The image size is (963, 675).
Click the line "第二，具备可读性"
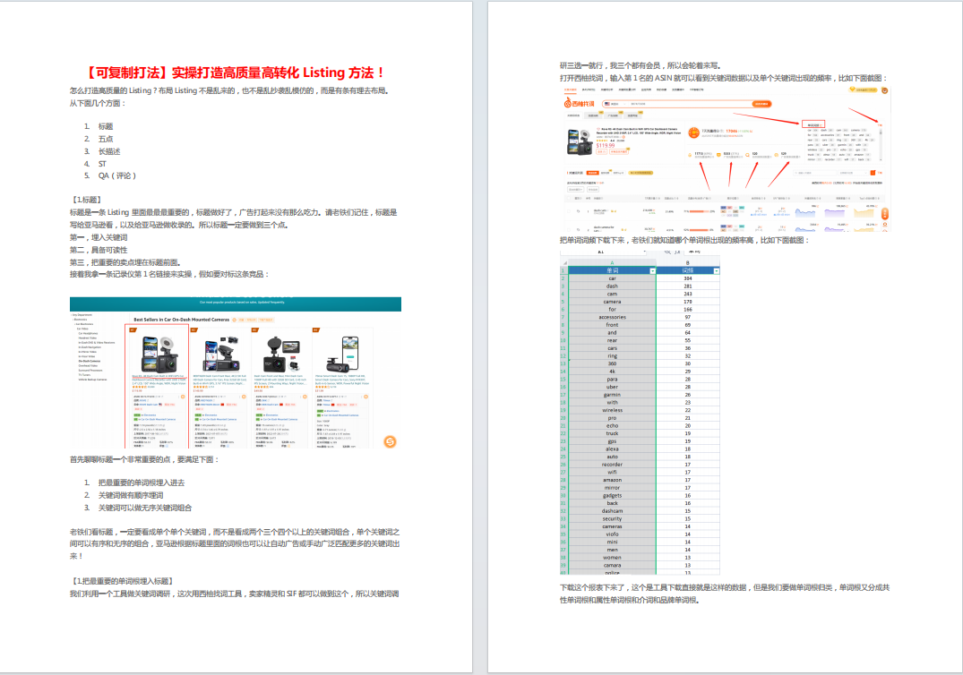(x=99, y=250)
